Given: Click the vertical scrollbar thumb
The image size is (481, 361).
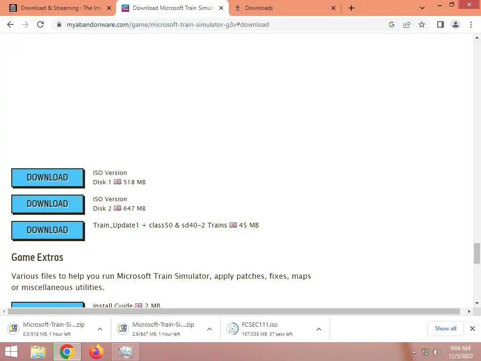Looking at the screenshot, I should [x=477, y=253].
